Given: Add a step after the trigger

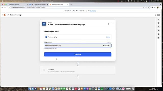Looking at the screenshot, I should click(78, 63).
